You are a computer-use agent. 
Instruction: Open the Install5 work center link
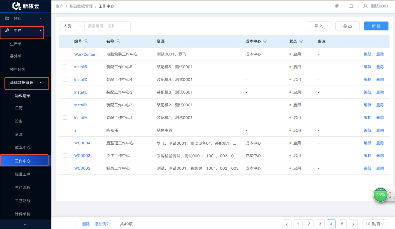[x=80, y=67]
